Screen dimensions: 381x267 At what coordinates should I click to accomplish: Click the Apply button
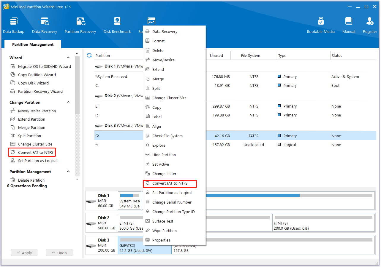point(24,253)
